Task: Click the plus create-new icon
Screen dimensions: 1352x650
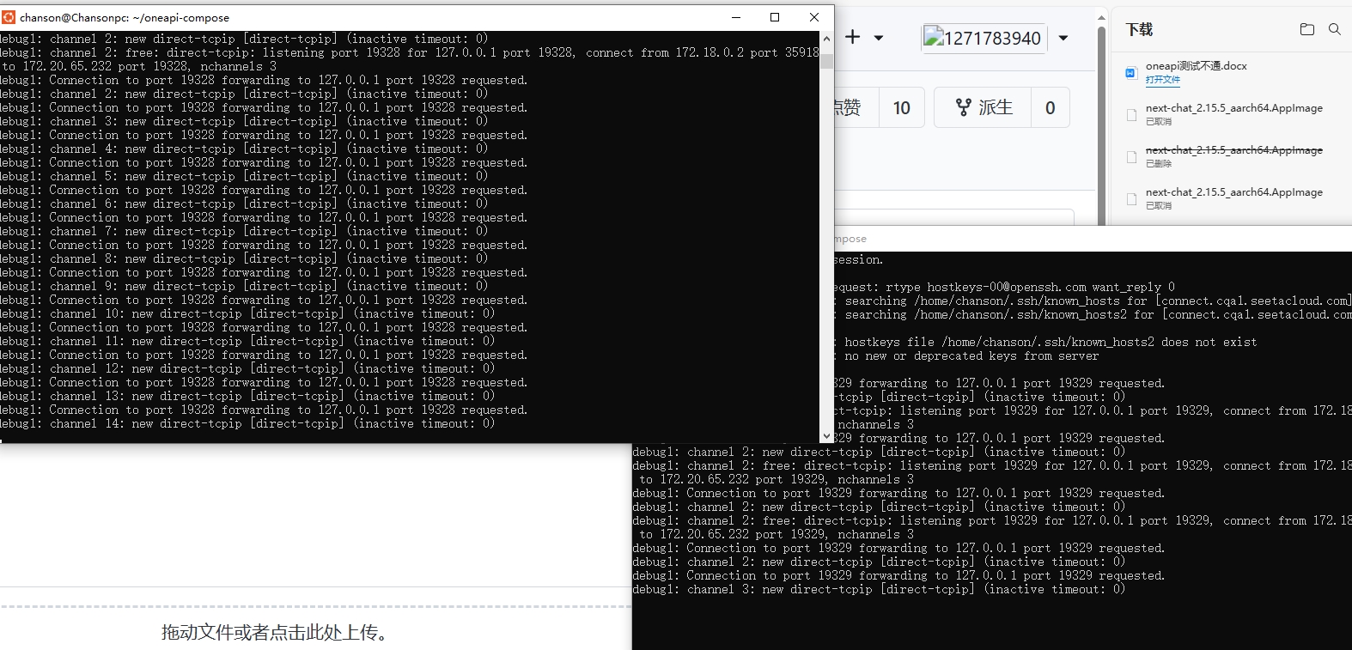Action: pyautogui.click(x=852, y=37)
